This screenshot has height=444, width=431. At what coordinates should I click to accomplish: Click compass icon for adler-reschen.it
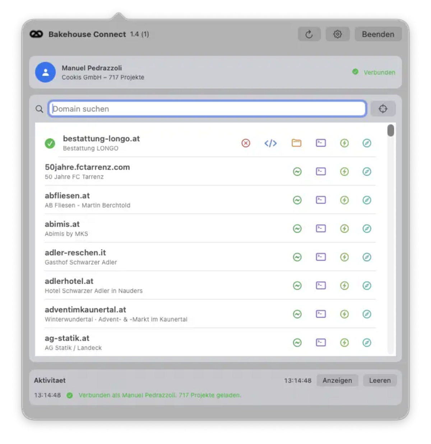tap(367, 257)
